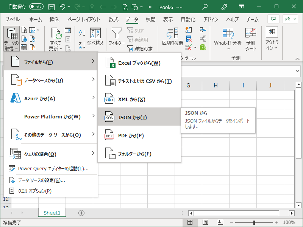
Task: Click the flash fill icon
Action: coord(188,30)
